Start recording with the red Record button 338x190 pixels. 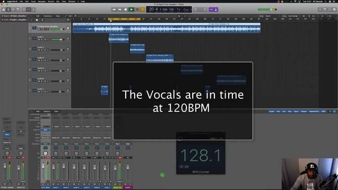(137, 9)
